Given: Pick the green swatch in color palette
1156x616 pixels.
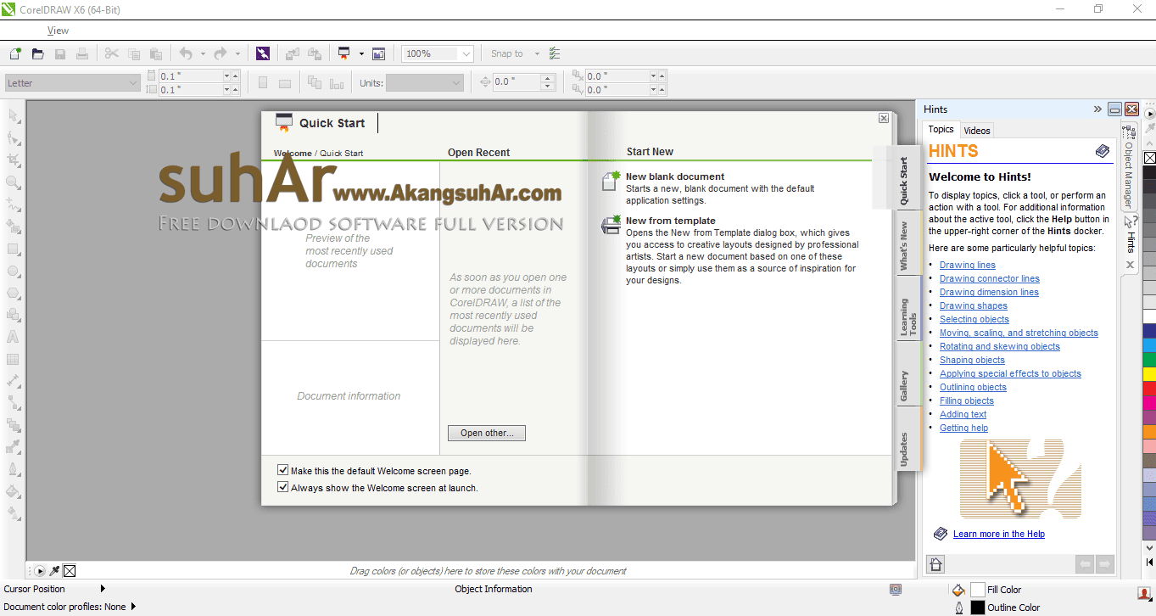Looking at the screenshot, I should pyautogui.click(x=1149, y=360).
